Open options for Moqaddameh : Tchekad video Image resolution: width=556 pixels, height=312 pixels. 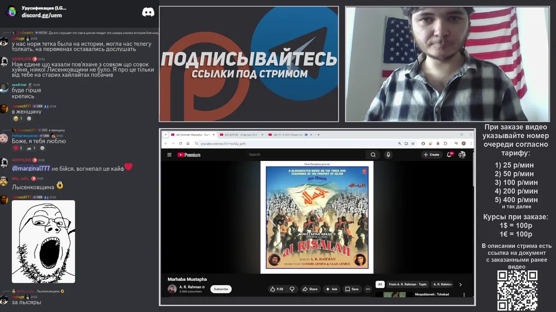(x=464, y=295)
